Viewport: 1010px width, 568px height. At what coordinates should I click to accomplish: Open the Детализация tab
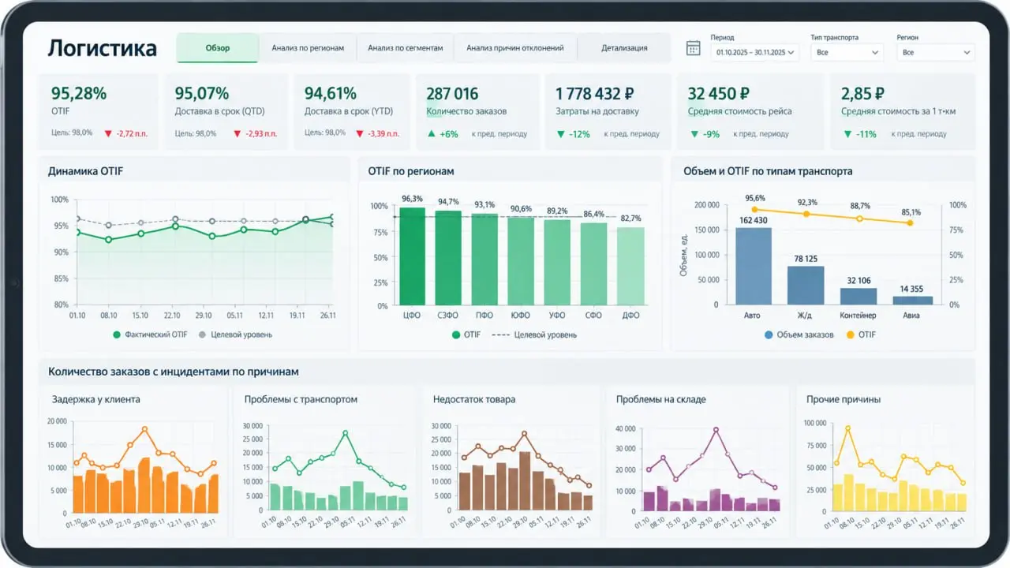tap(624, 48)
